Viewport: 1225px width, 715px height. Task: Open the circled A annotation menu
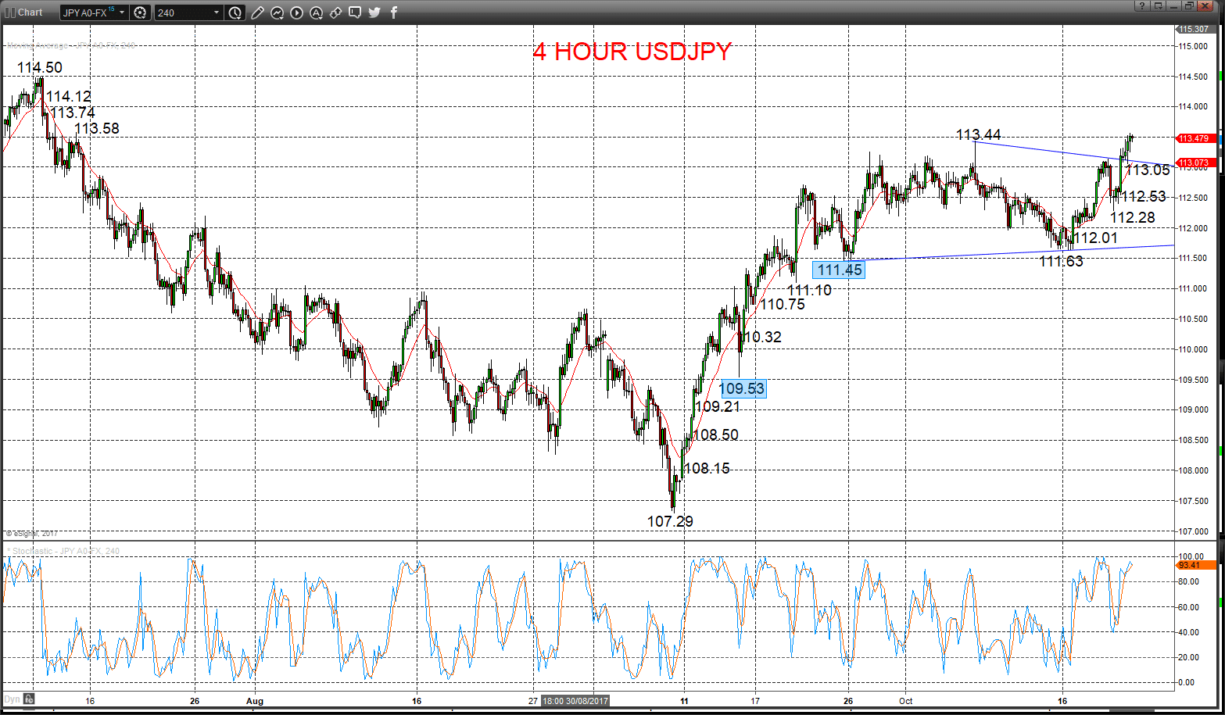tap(316, 13)
